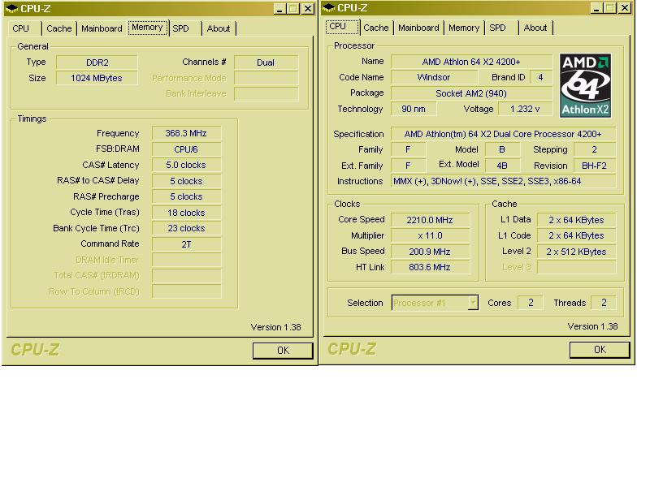
Task: Switch to Memory tab in the right window
Action: 464,28
